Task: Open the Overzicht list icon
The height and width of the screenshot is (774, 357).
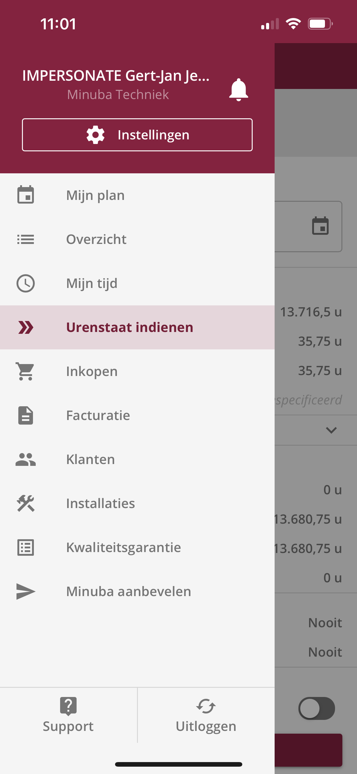Action: [x=26, y=239]
